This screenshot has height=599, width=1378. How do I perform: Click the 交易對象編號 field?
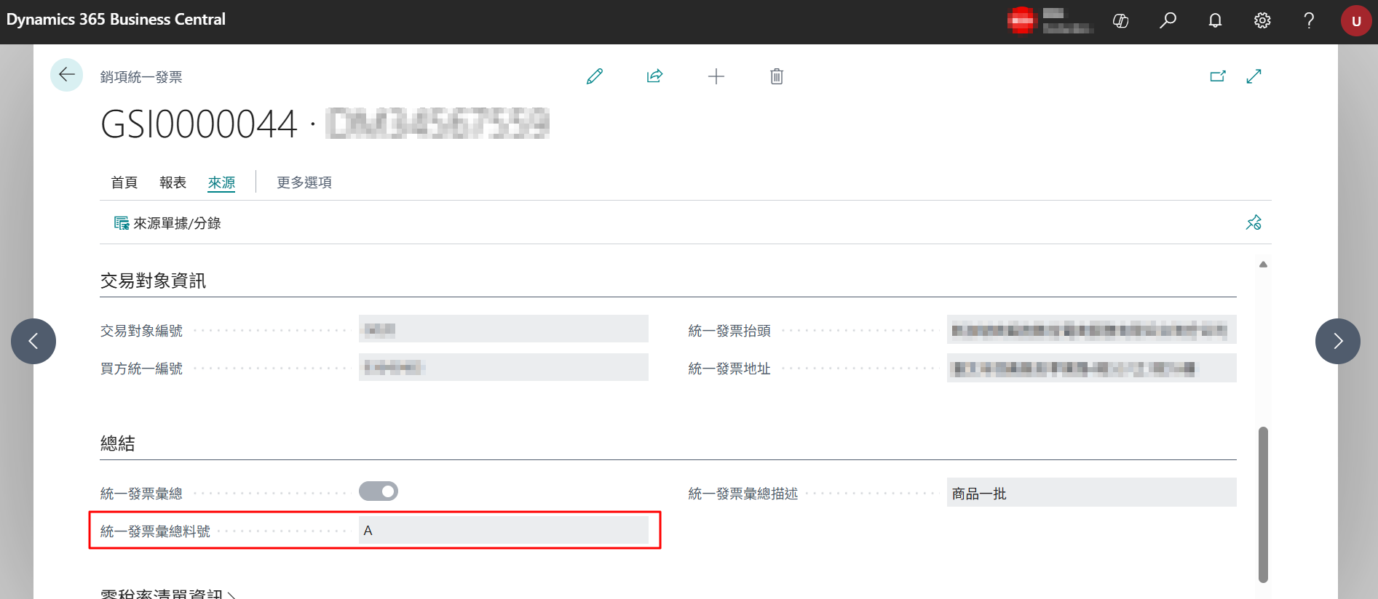(504, 329)
